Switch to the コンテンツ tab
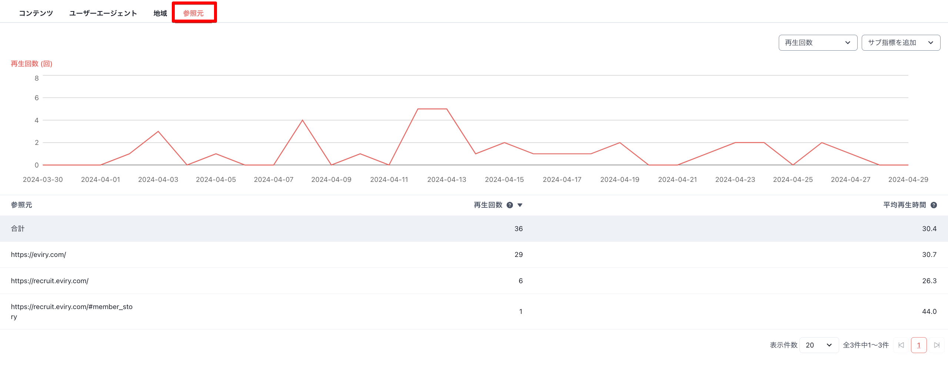The height and width of the screenshot is (366, 948). coord(36,12)
